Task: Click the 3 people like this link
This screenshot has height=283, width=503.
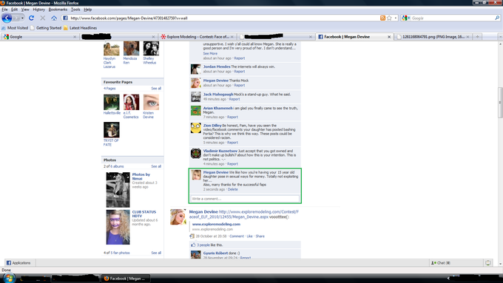Action: click(203, 245)
